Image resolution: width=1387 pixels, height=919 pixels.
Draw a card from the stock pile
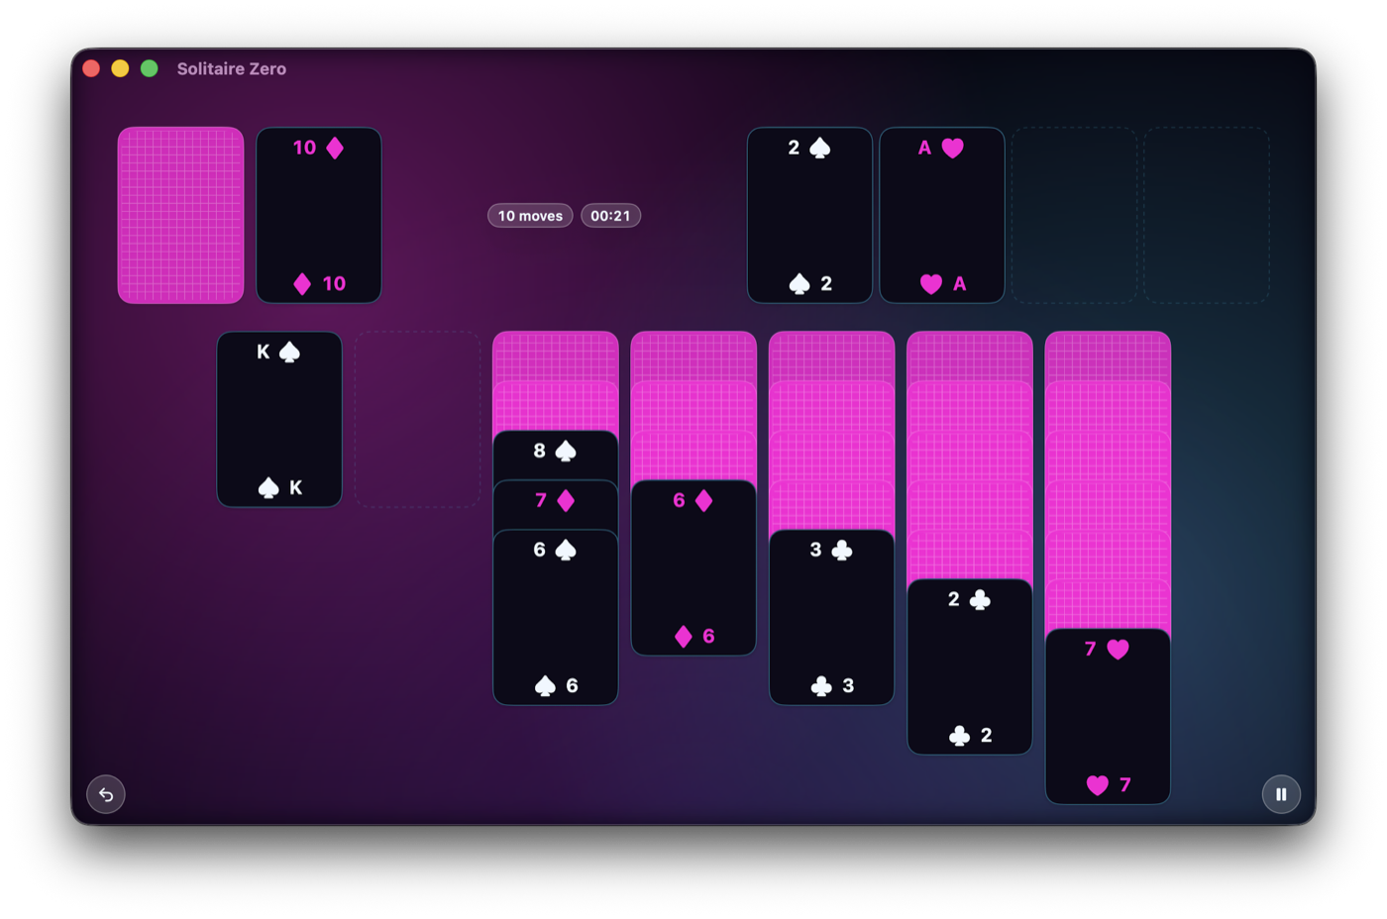point(180,215)
